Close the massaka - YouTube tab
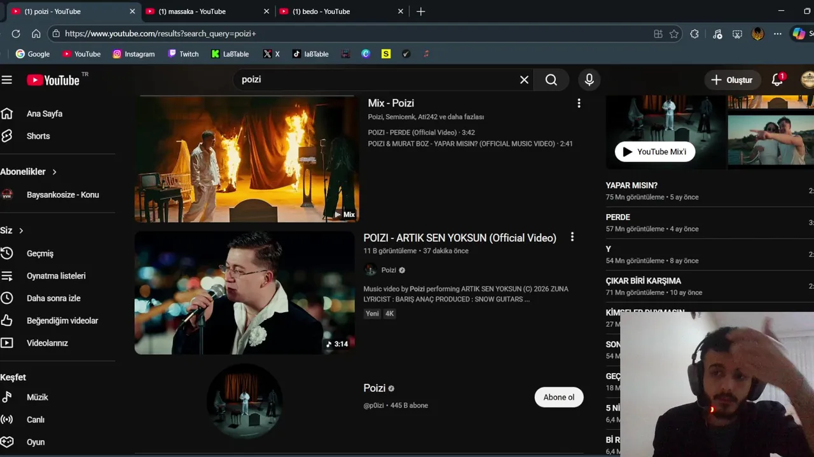814x457 pixels. [x=266, y=11]
